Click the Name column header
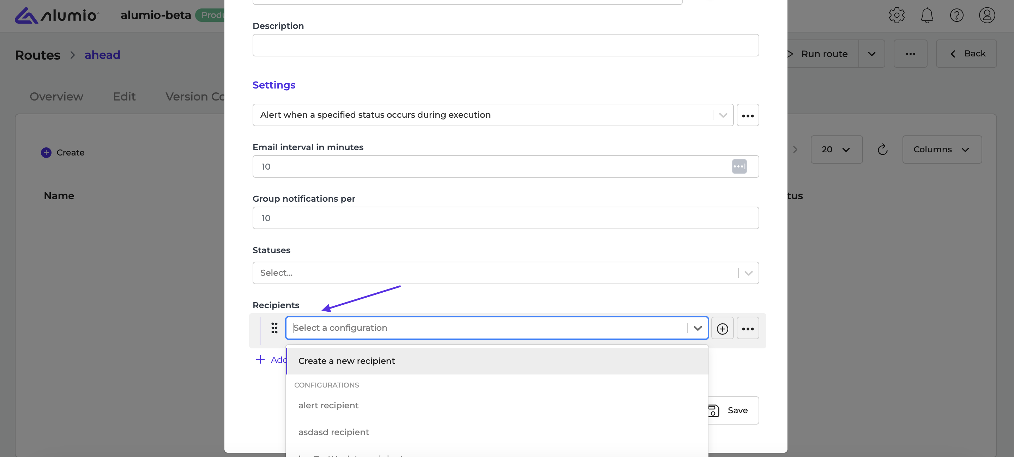The width and height of the screenshot is (1014, 457). (x=59, y=196)
